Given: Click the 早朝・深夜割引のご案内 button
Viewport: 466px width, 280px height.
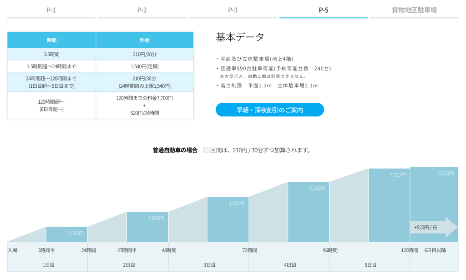Looking at the screenshot, I should (269, 110).
